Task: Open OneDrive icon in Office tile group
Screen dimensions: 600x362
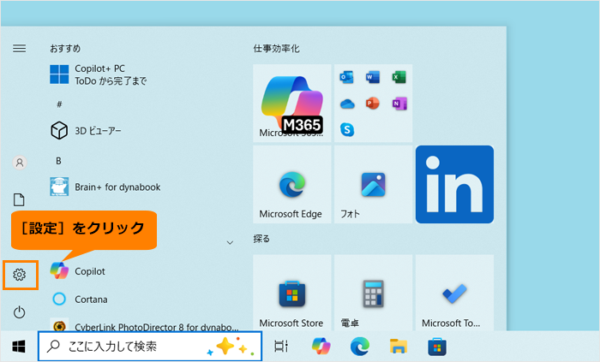Action: pyautogui.click(x=346, y=104)
